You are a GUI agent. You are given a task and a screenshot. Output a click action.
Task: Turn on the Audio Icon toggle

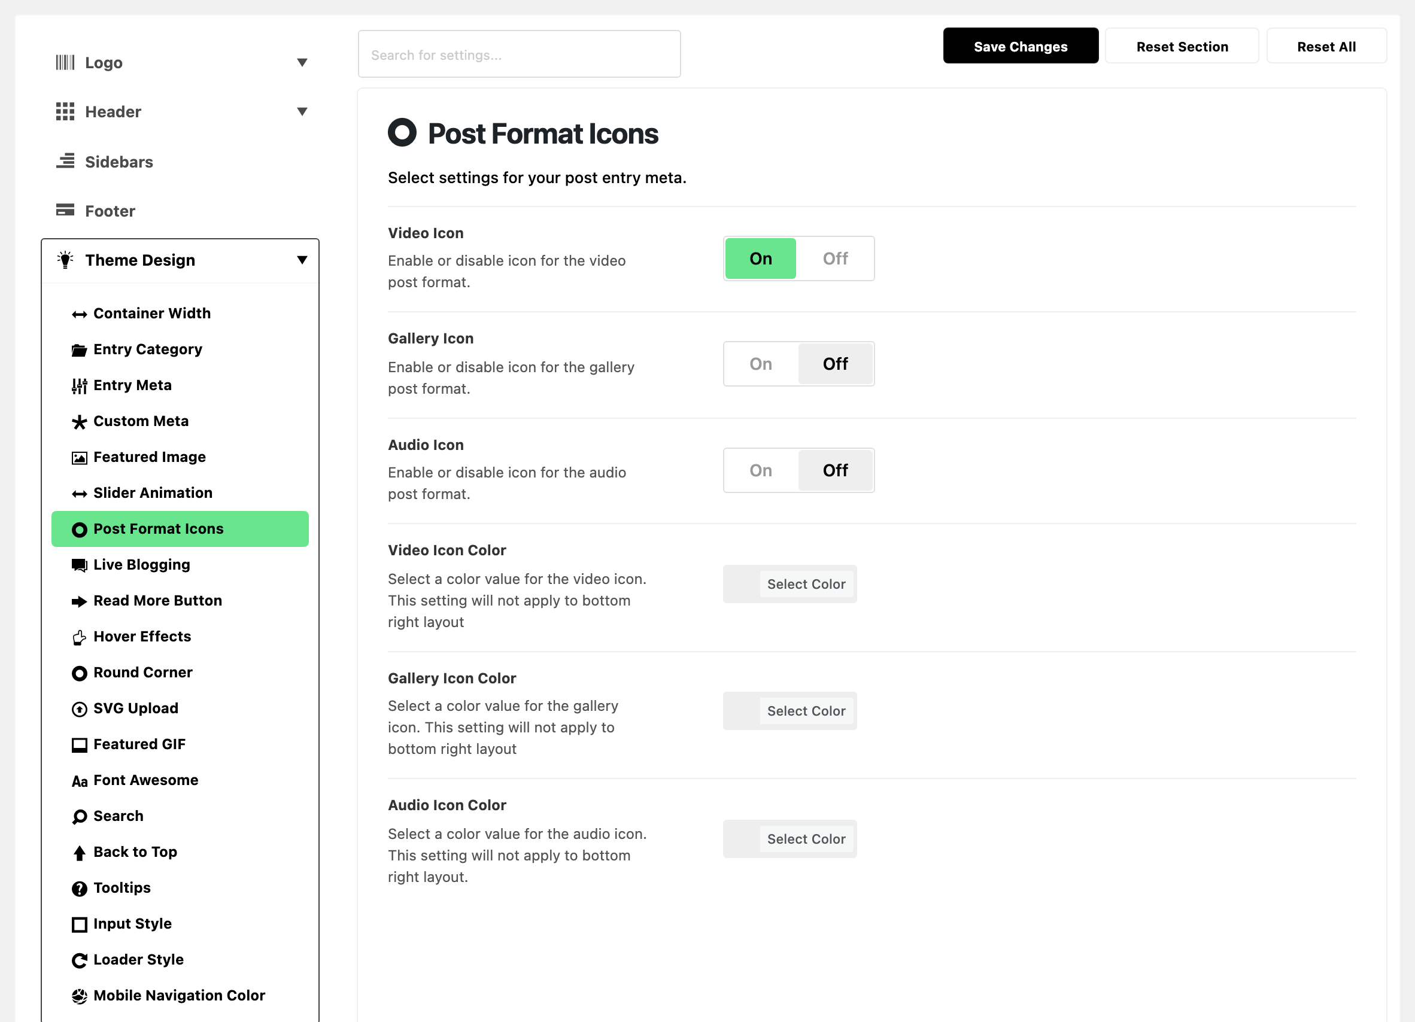761,470
